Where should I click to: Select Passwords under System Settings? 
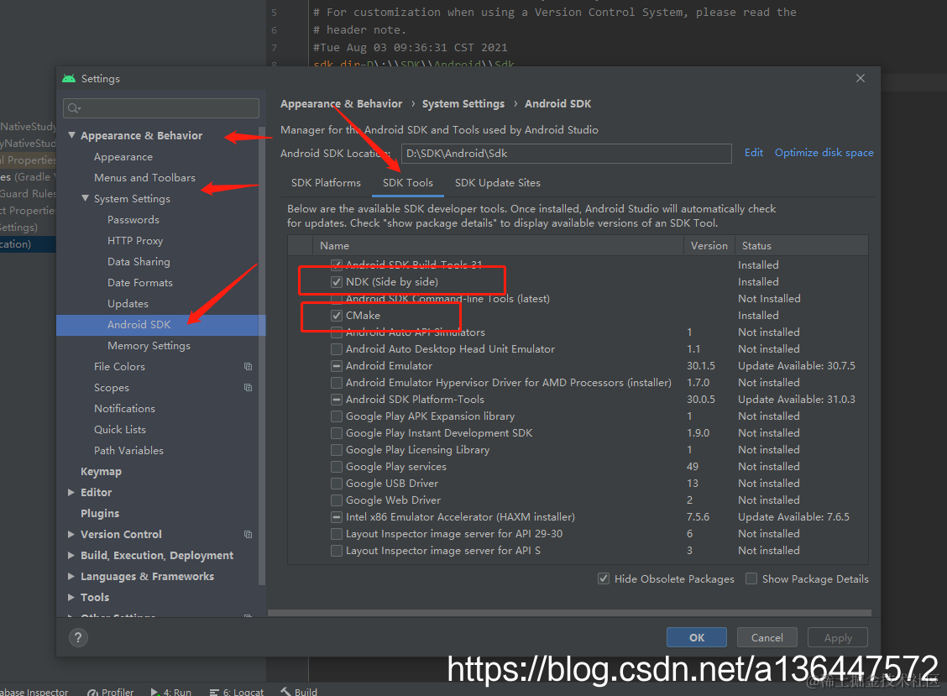coord(133,219)
